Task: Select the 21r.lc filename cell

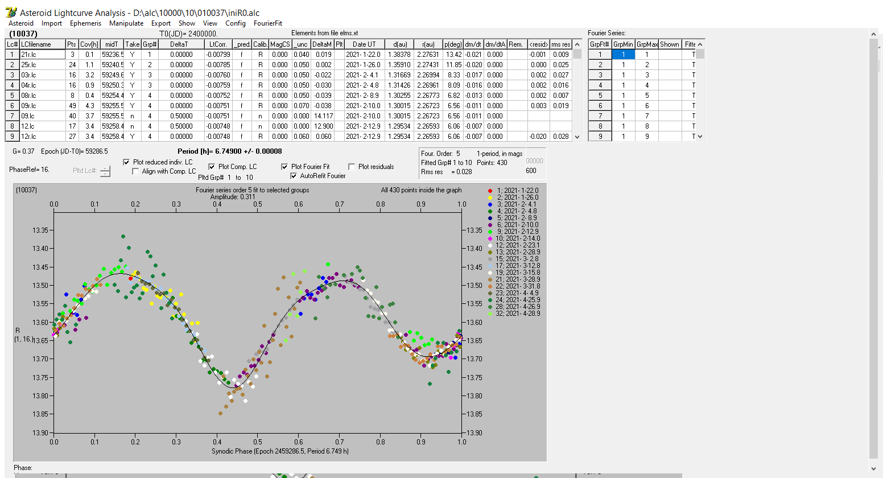Action: click(42, 55)
